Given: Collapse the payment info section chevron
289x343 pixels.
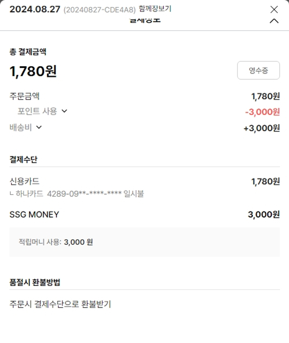Looking at the screenshot, I should click(274, 21).
